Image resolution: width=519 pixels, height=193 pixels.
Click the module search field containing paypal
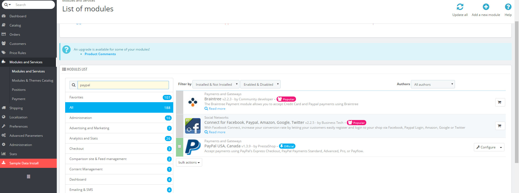(x=123, y=85)
